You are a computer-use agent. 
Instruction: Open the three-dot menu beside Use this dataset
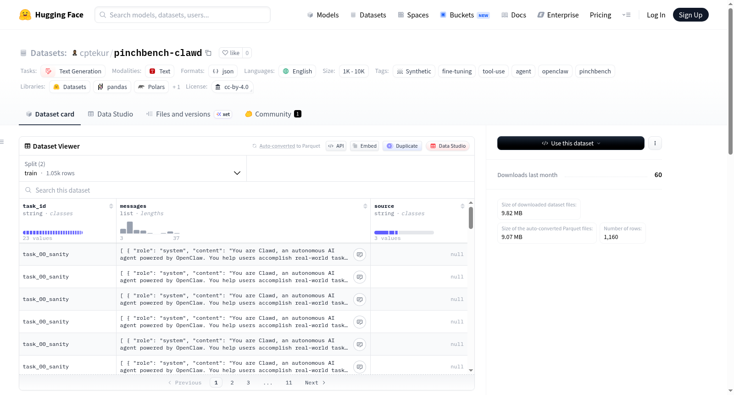[655, 143]
